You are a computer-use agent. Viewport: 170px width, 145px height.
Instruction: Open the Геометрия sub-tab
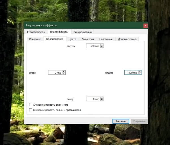(x=88, y=39)
